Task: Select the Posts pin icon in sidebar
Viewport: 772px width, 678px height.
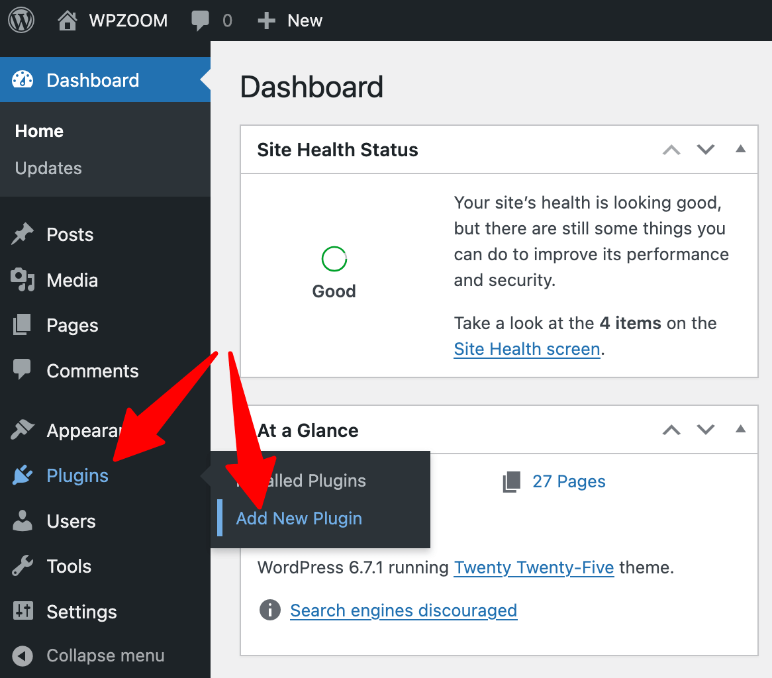Action: coord(21,234)
